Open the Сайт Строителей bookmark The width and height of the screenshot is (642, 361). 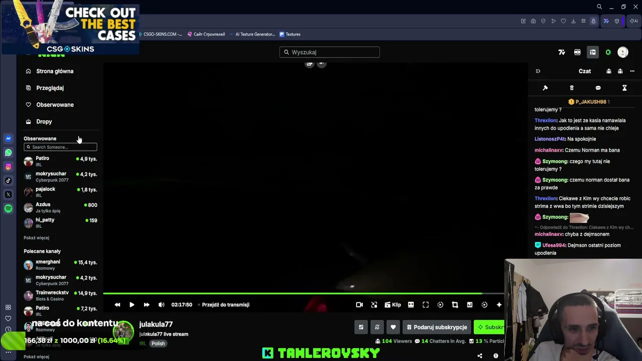(206, 34)
